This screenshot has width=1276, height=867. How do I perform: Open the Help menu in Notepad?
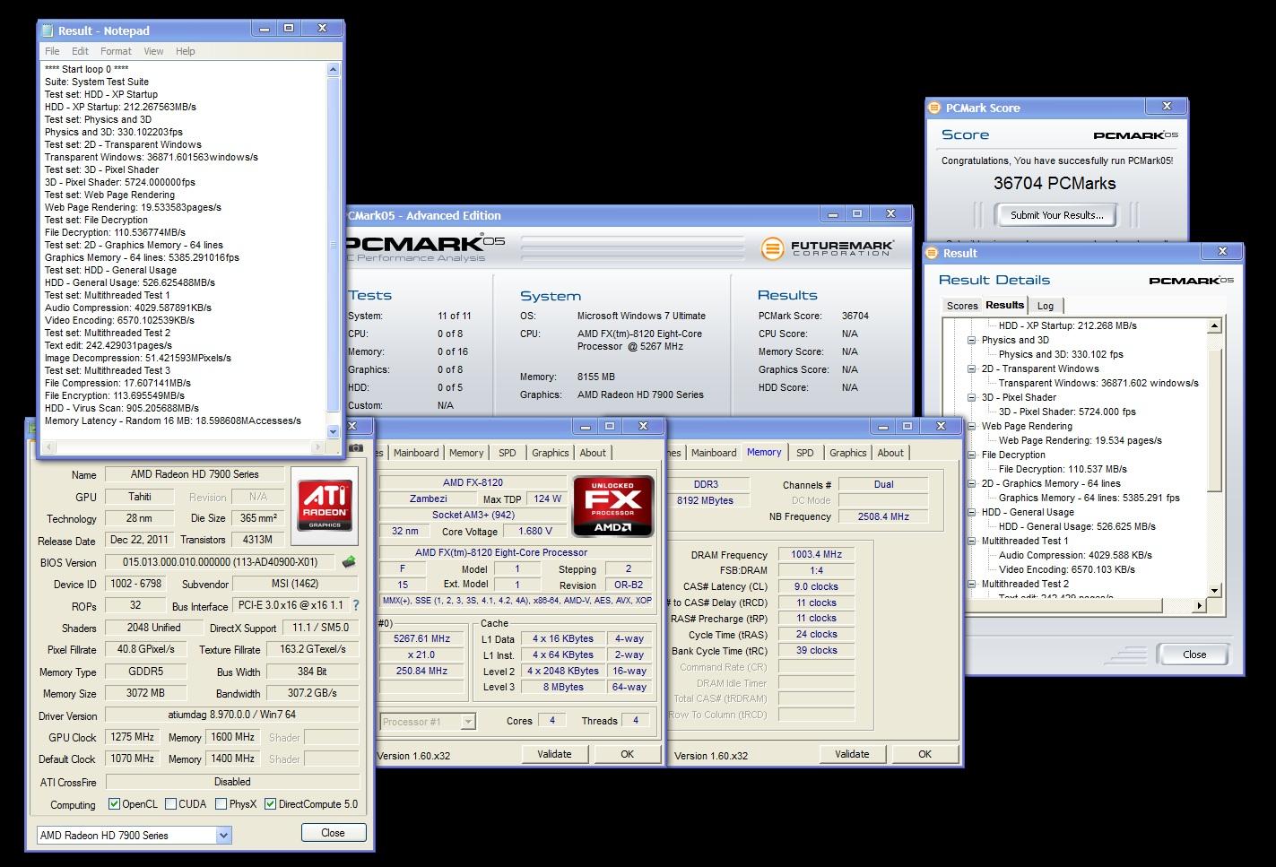pos(185,51)
